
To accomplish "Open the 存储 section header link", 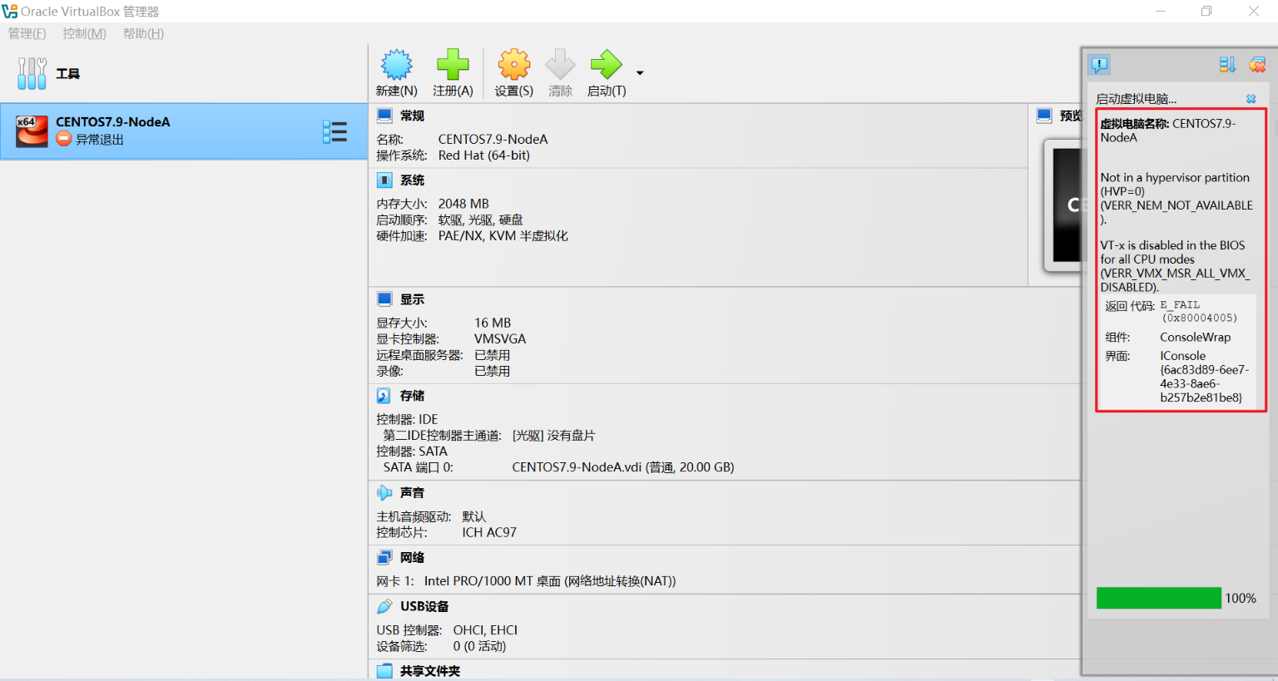I will click(412, 396).
